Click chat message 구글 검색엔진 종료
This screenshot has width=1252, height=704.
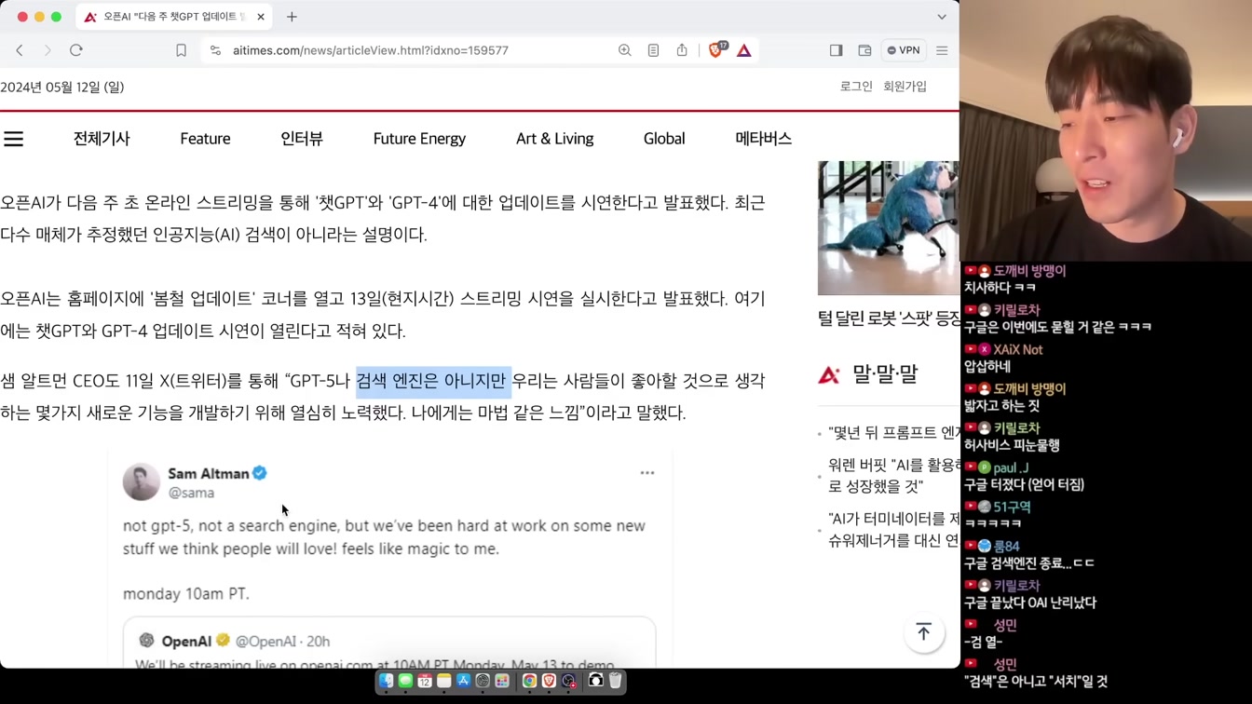(x=1029, y=563)
